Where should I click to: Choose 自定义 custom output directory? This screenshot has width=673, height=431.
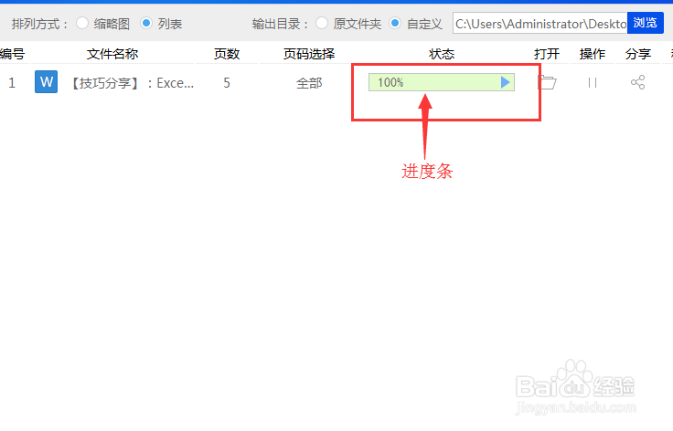point(395,23)
